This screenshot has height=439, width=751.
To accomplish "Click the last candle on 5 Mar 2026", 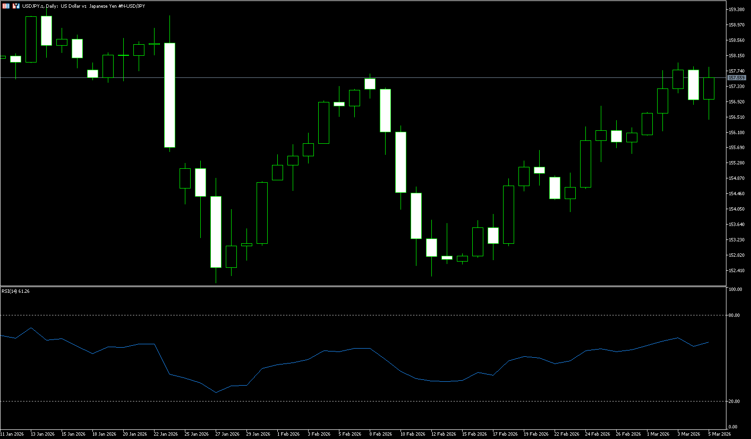I will (709, 88).
